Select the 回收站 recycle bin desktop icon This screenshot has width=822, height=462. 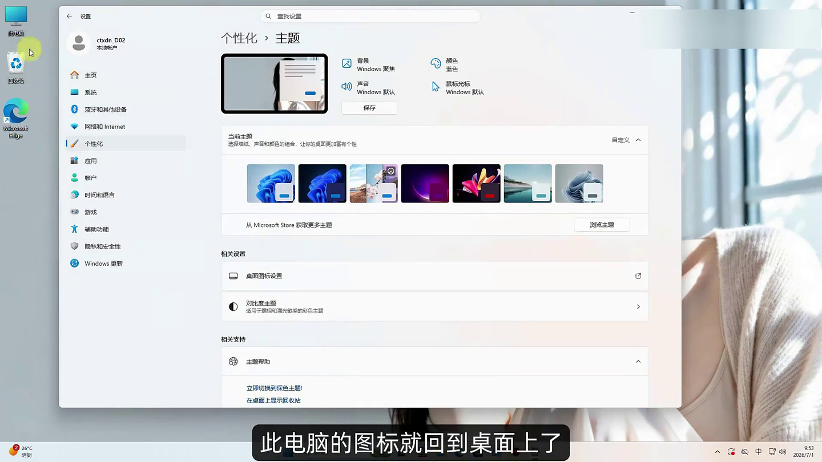(x=16, y=68)
